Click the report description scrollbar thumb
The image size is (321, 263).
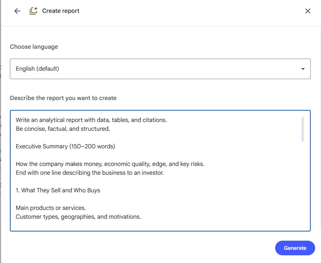[x=302, y=129]
